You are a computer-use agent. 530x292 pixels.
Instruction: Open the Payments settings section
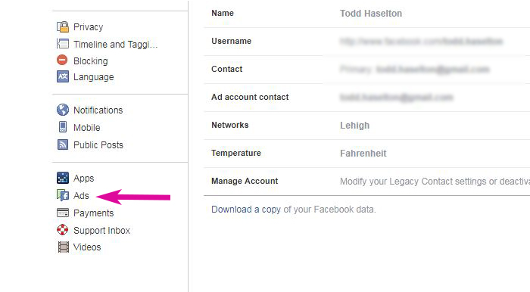coord(94,213)
